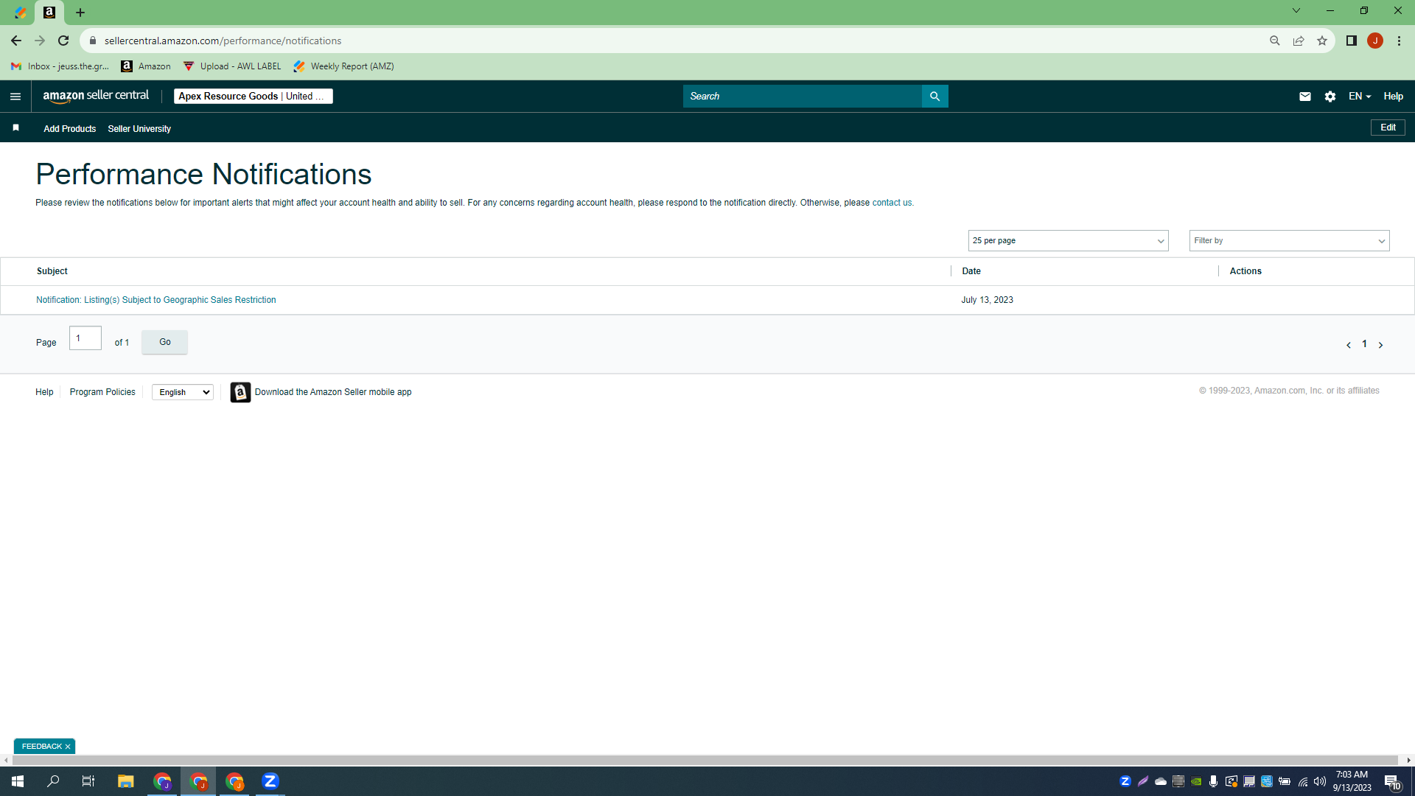Click the search magnifier button
This screenshot has height=796, width=1415.
pos(934,97)
